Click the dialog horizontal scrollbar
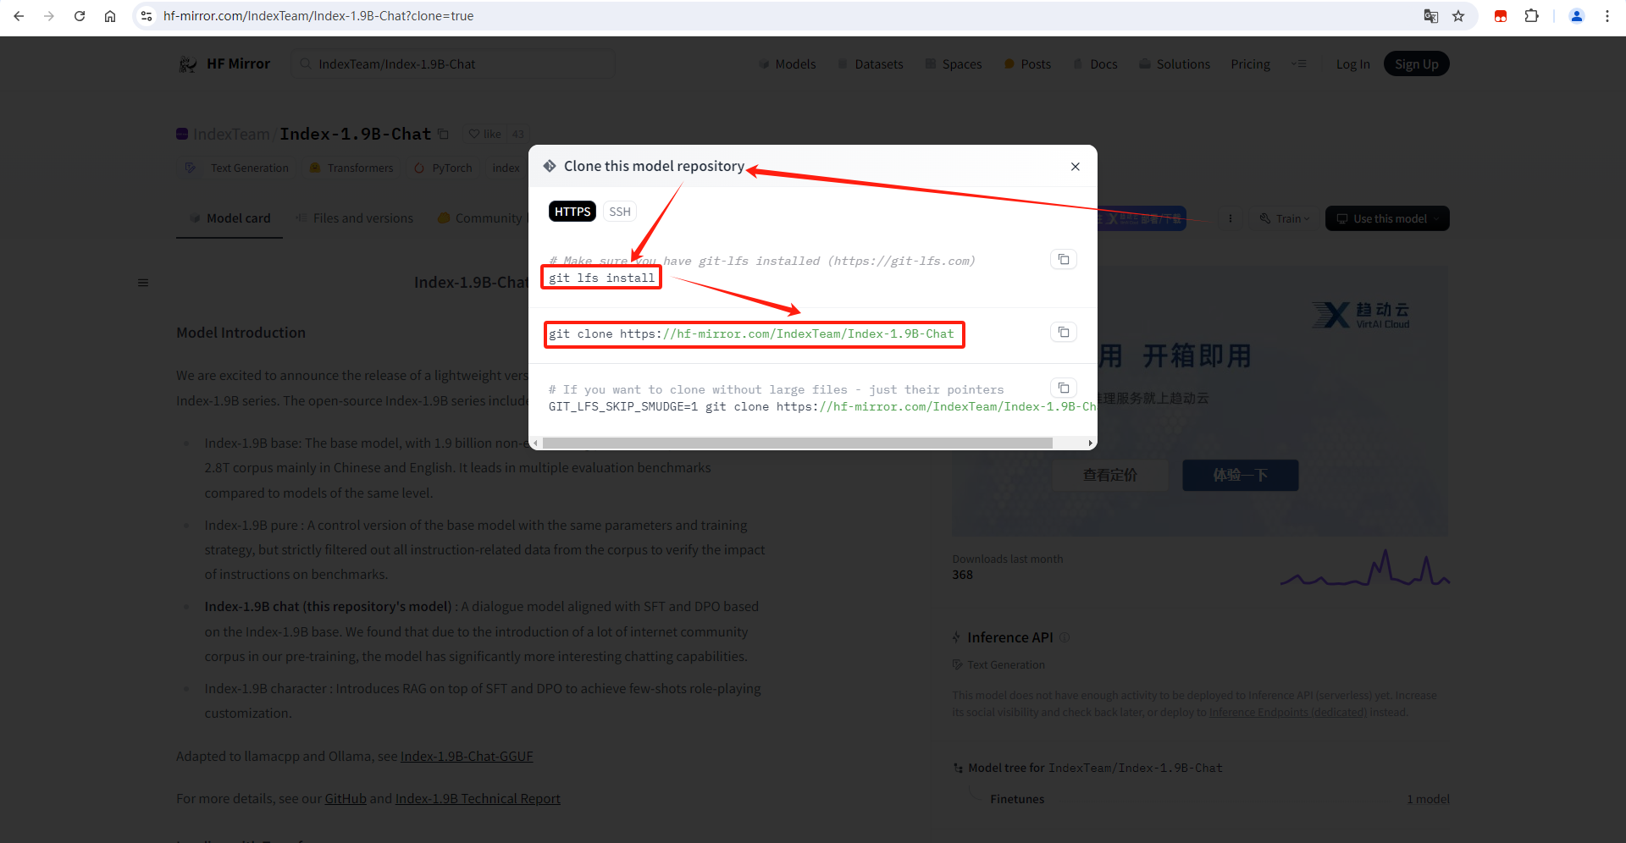The height and width of the screenshot is (843, 1626). tap(797, 443)
